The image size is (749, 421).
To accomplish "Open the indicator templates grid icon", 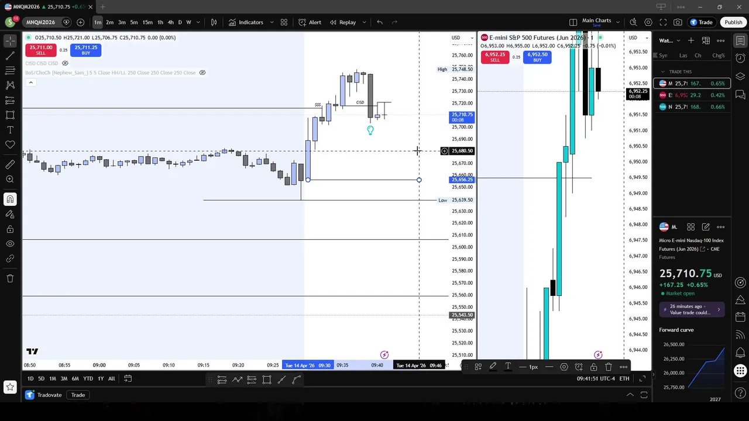I will click(x=284, y=22).
